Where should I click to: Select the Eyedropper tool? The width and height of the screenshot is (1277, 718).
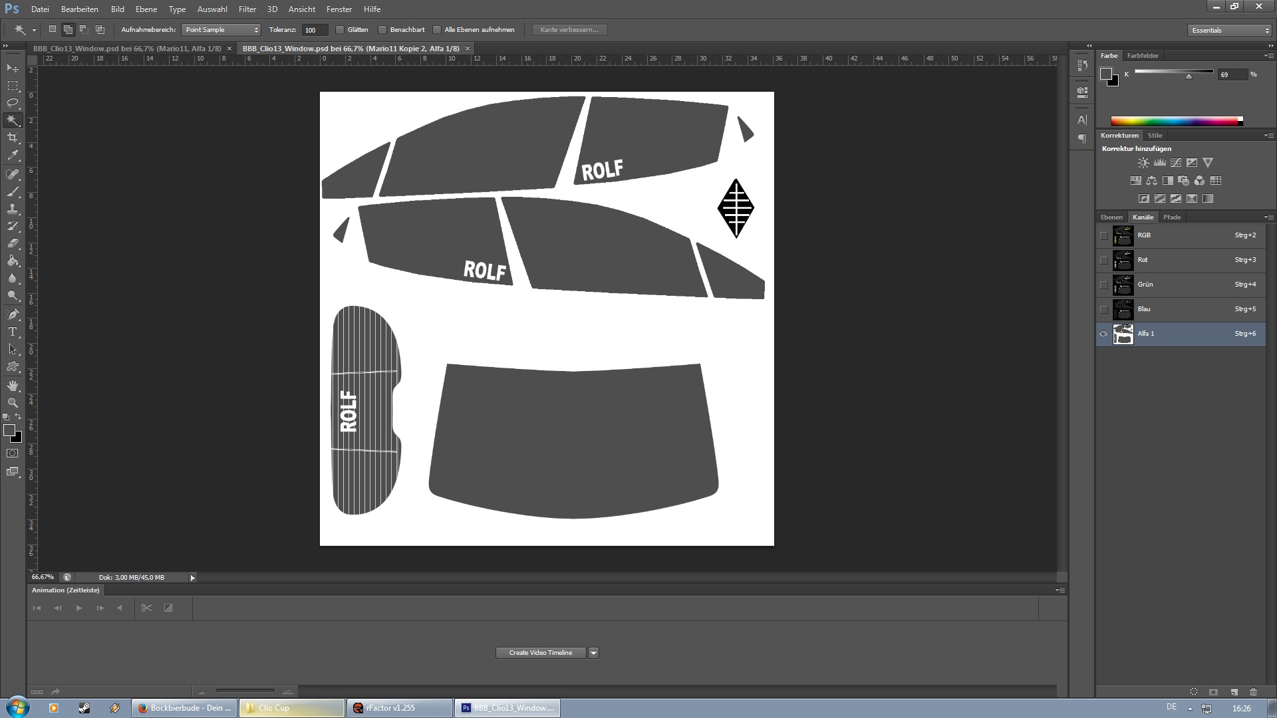13,155
